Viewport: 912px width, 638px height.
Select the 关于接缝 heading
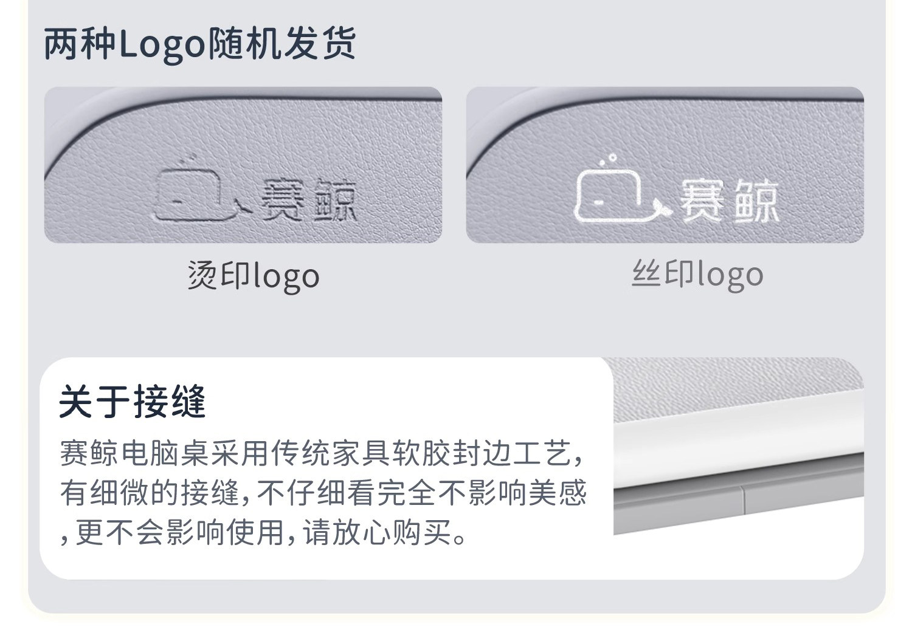pos(133,401)
